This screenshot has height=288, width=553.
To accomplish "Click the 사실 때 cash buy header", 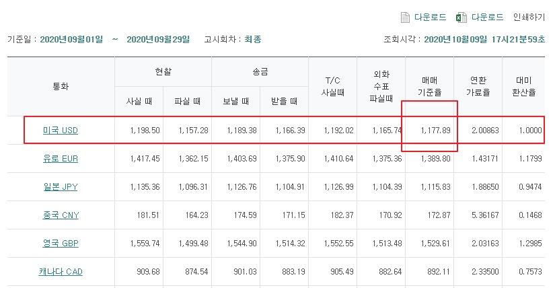I will coord(139,102).
